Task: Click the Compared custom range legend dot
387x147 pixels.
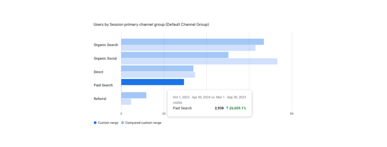Action: click(x=122, y=123)
